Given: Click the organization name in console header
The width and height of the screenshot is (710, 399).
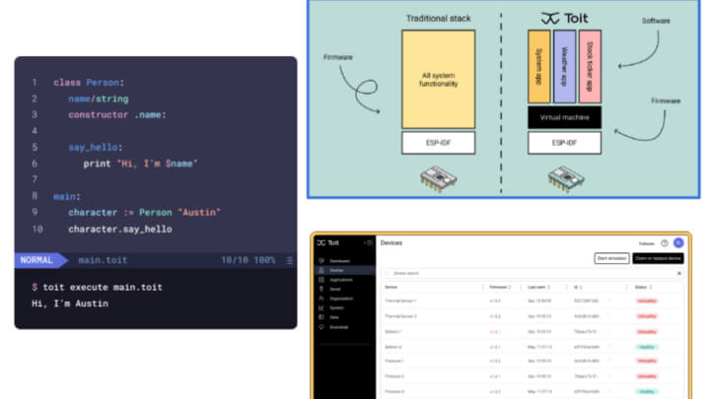Looking at the screenshot, I should tap(647, 243).
